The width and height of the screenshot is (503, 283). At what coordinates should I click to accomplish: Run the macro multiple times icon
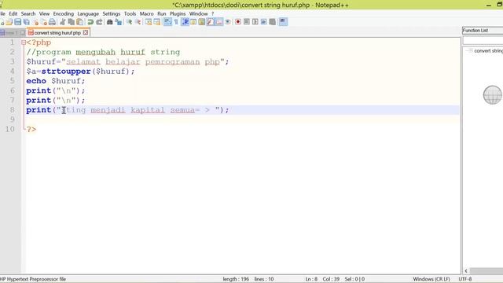(x=263, y=22)
